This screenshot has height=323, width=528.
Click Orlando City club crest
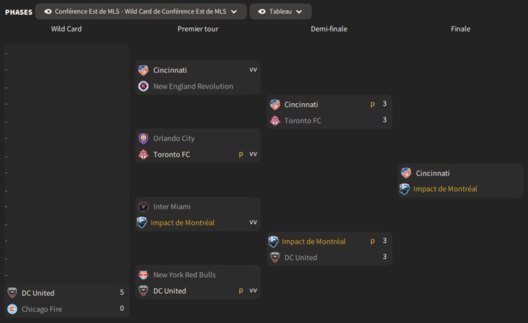tap(143, 138)
